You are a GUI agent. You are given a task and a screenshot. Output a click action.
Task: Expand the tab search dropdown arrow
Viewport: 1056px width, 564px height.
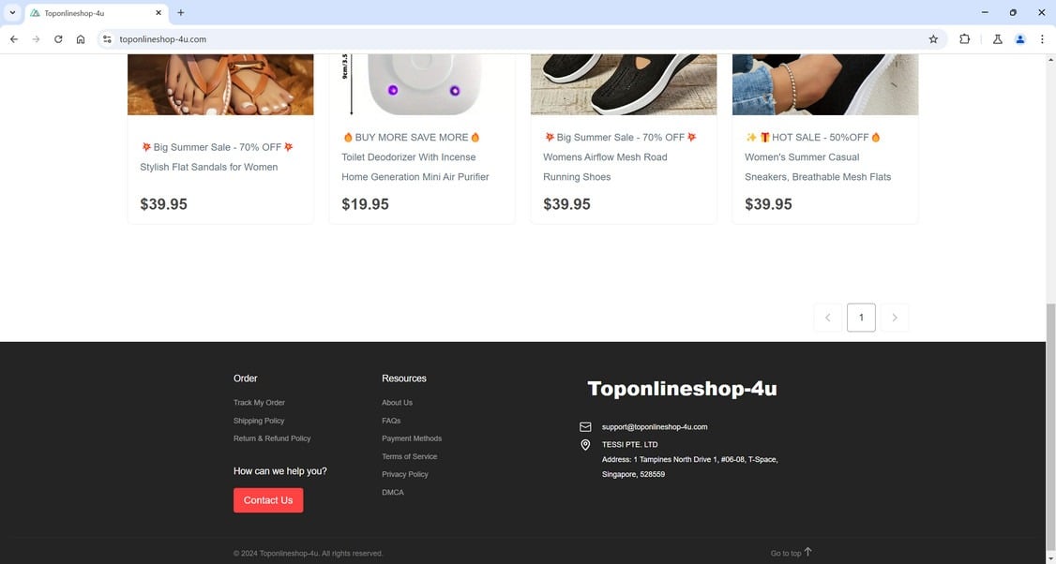12,13
